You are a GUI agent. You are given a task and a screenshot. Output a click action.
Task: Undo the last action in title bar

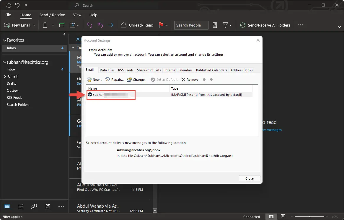pyautogui.click(x=17, y=5)
